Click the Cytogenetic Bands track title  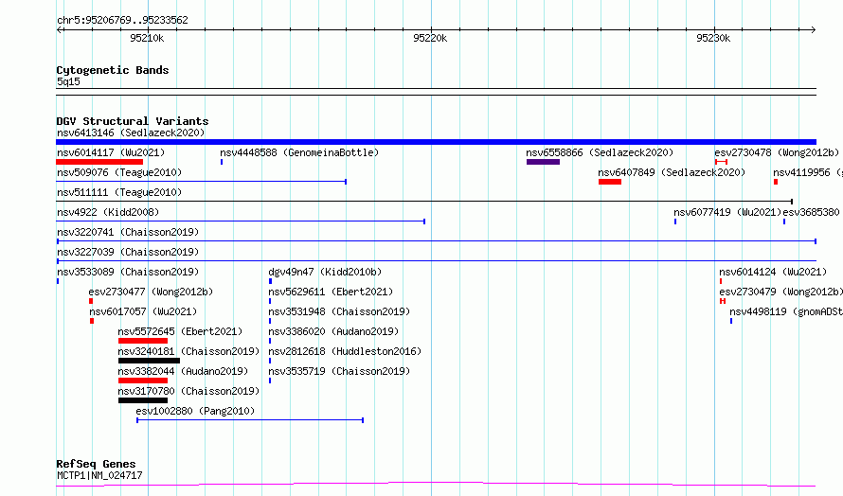click(113, 70)
